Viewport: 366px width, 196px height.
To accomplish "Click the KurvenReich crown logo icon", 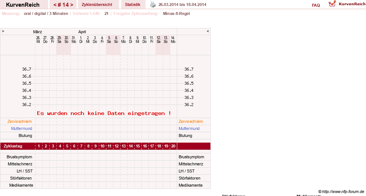I will tap(332, 3).
